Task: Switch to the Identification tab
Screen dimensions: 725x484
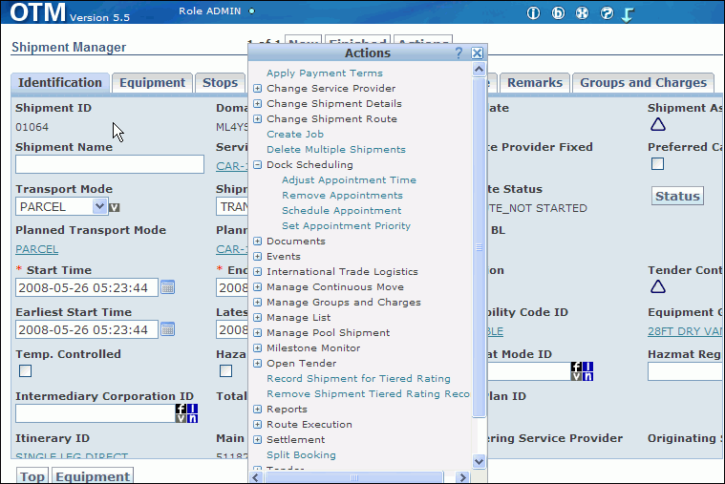Action: (60, 83)
